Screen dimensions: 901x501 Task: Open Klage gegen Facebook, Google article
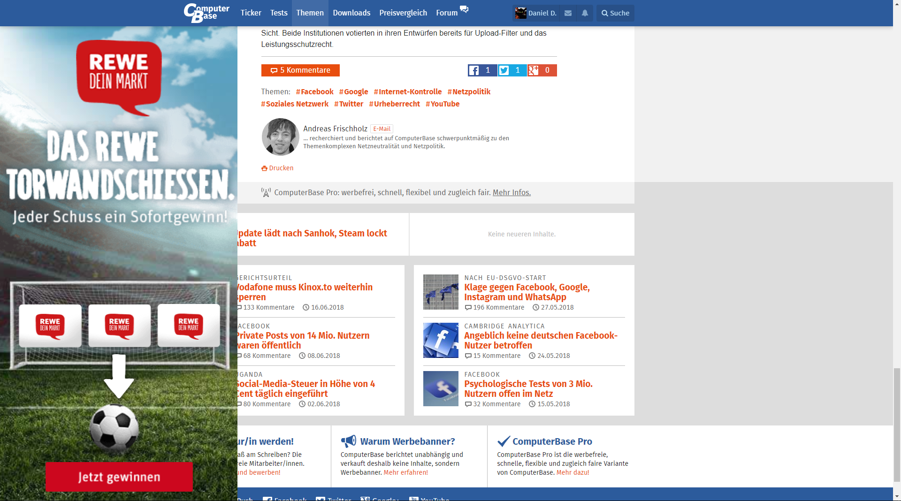[x=527, y=292]
